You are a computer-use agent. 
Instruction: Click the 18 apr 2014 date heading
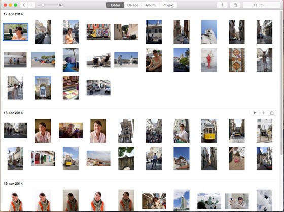13,113
